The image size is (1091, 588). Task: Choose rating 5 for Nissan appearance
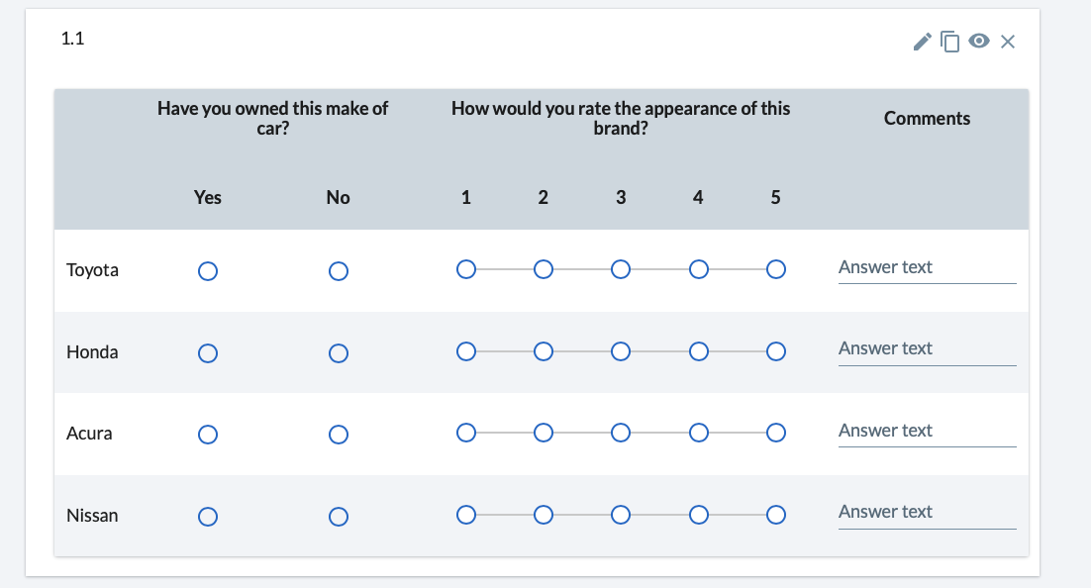pos(776,514)
